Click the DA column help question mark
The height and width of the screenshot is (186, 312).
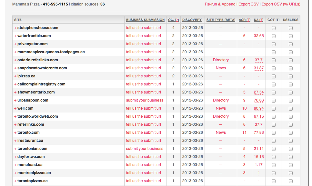point(261,20)
